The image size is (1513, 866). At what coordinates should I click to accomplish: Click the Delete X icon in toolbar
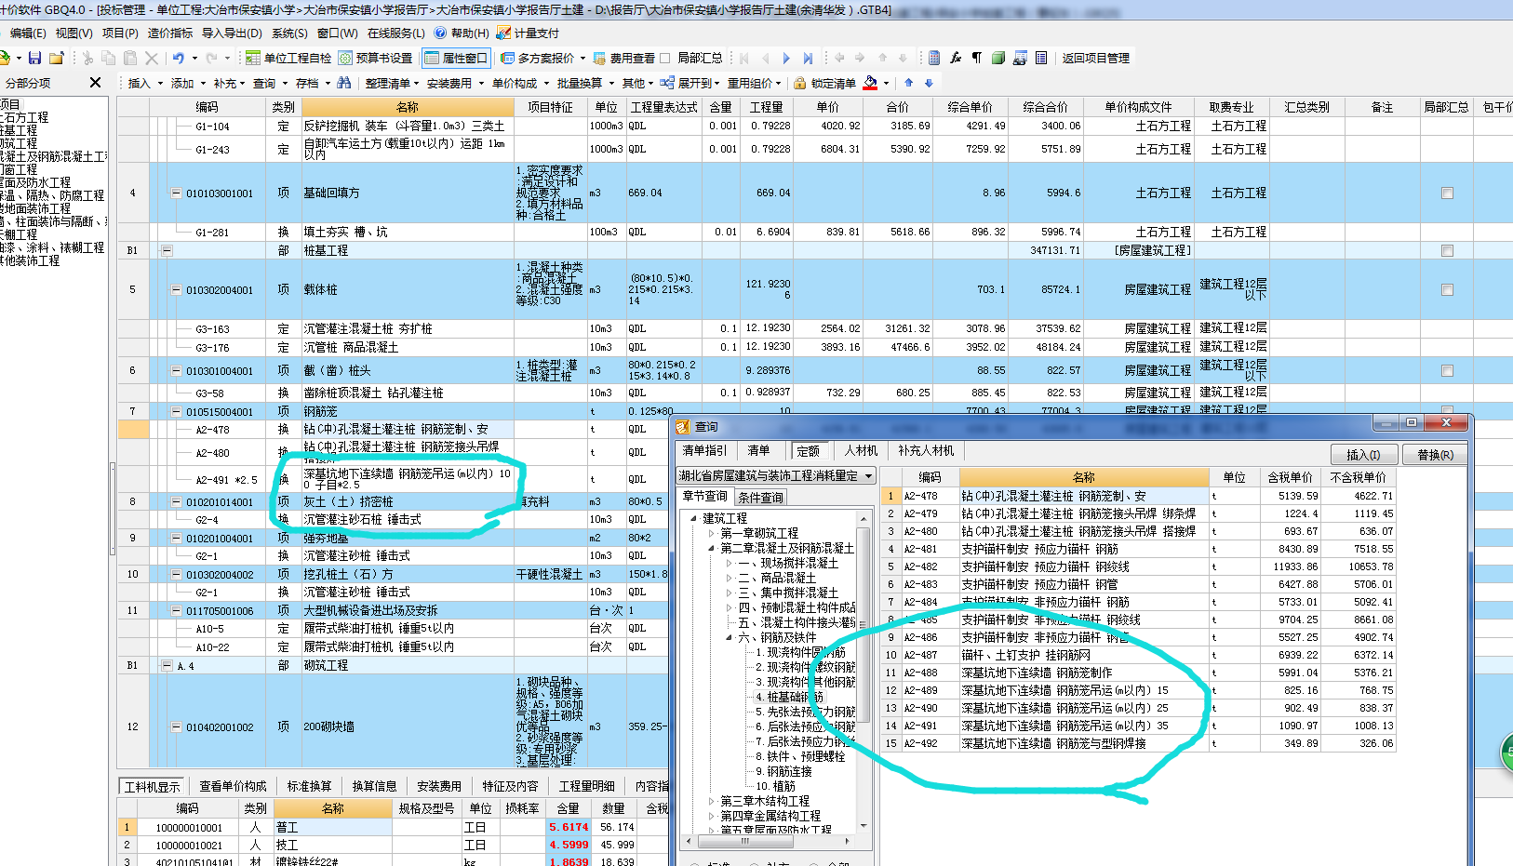pos(152,58)
